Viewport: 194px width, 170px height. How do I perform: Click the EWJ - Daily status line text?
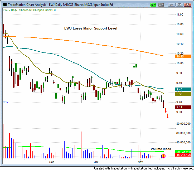click(29, 10)
